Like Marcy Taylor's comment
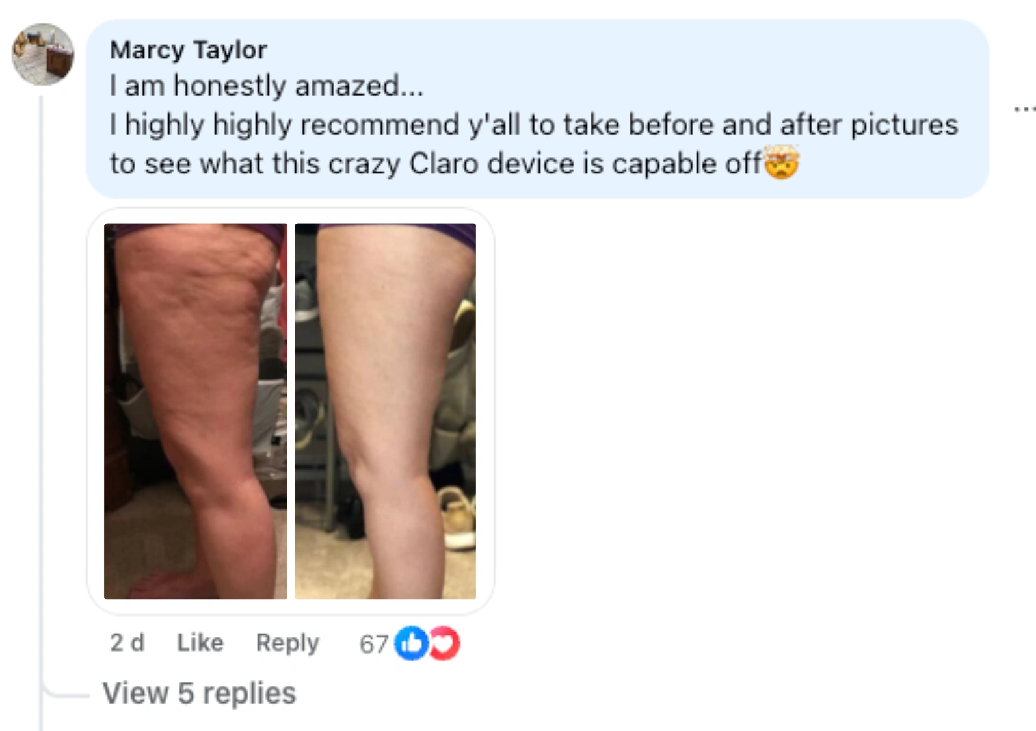 (x=200, y=643)
